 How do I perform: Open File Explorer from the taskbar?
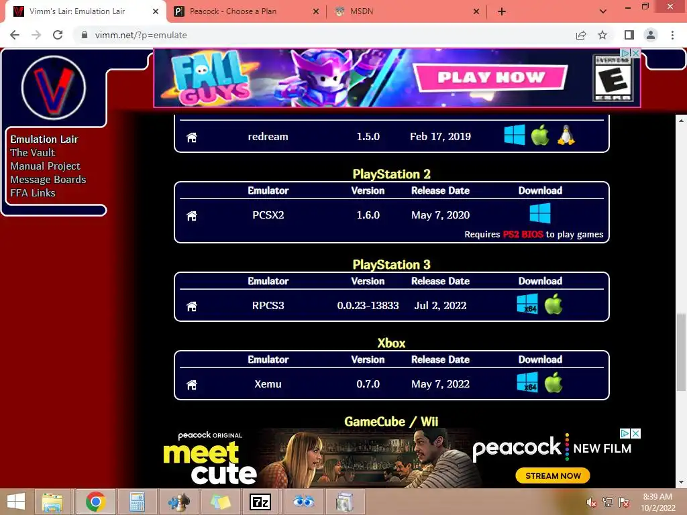[52, 502]
